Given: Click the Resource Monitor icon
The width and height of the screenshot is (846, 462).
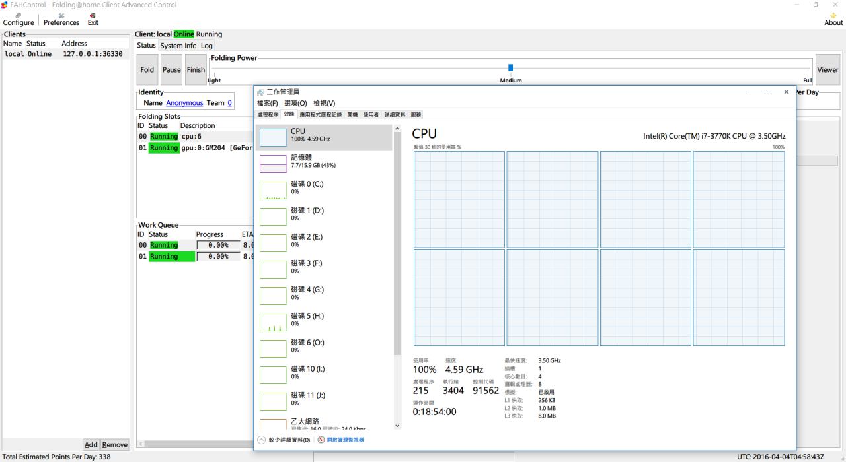Looking at the screenshot, I should tap(321, 440).
